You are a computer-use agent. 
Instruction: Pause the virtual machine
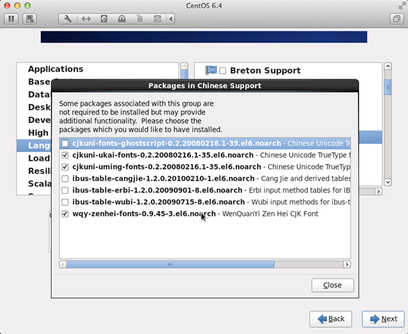click(x=11, y=19)
